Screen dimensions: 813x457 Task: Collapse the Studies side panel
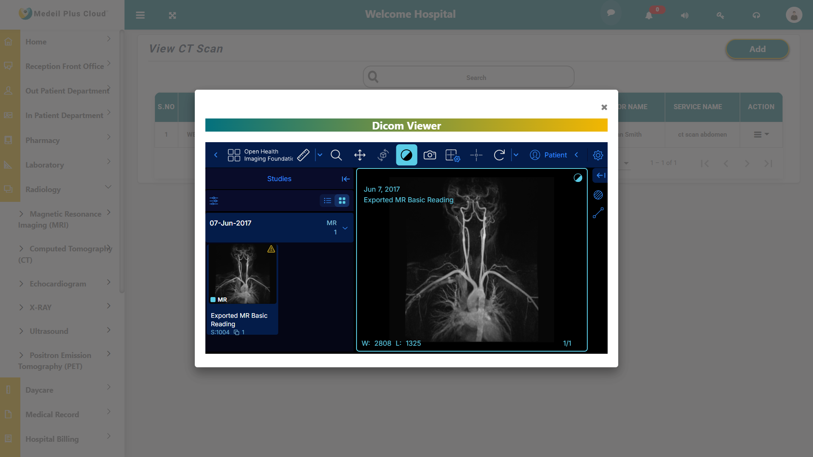(346, 179)
